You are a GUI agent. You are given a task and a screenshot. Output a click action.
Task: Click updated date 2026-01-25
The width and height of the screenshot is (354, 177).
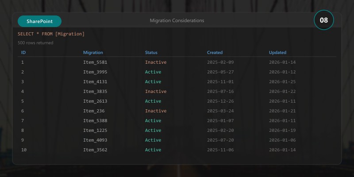pos(282,81)
